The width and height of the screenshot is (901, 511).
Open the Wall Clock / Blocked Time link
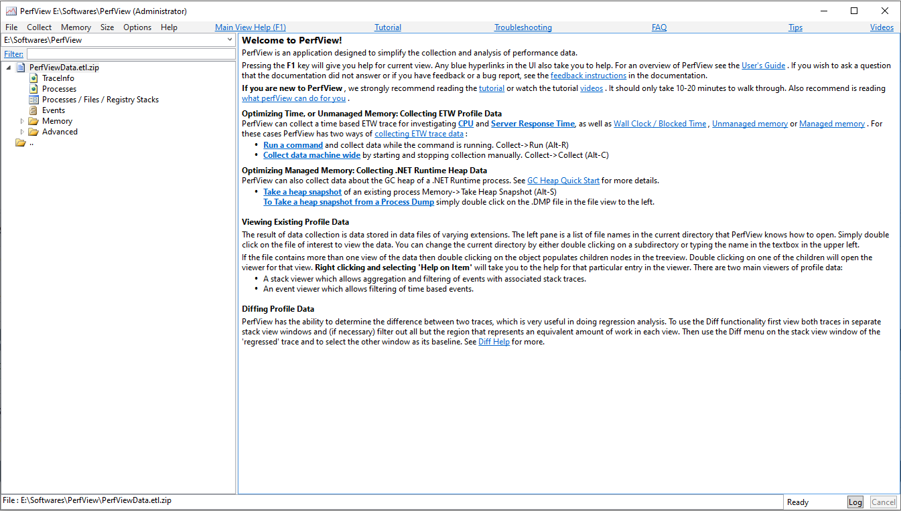coord(660,124)
